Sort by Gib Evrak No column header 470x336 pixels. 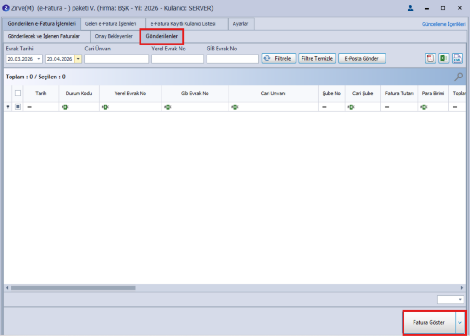pos(195,94)
